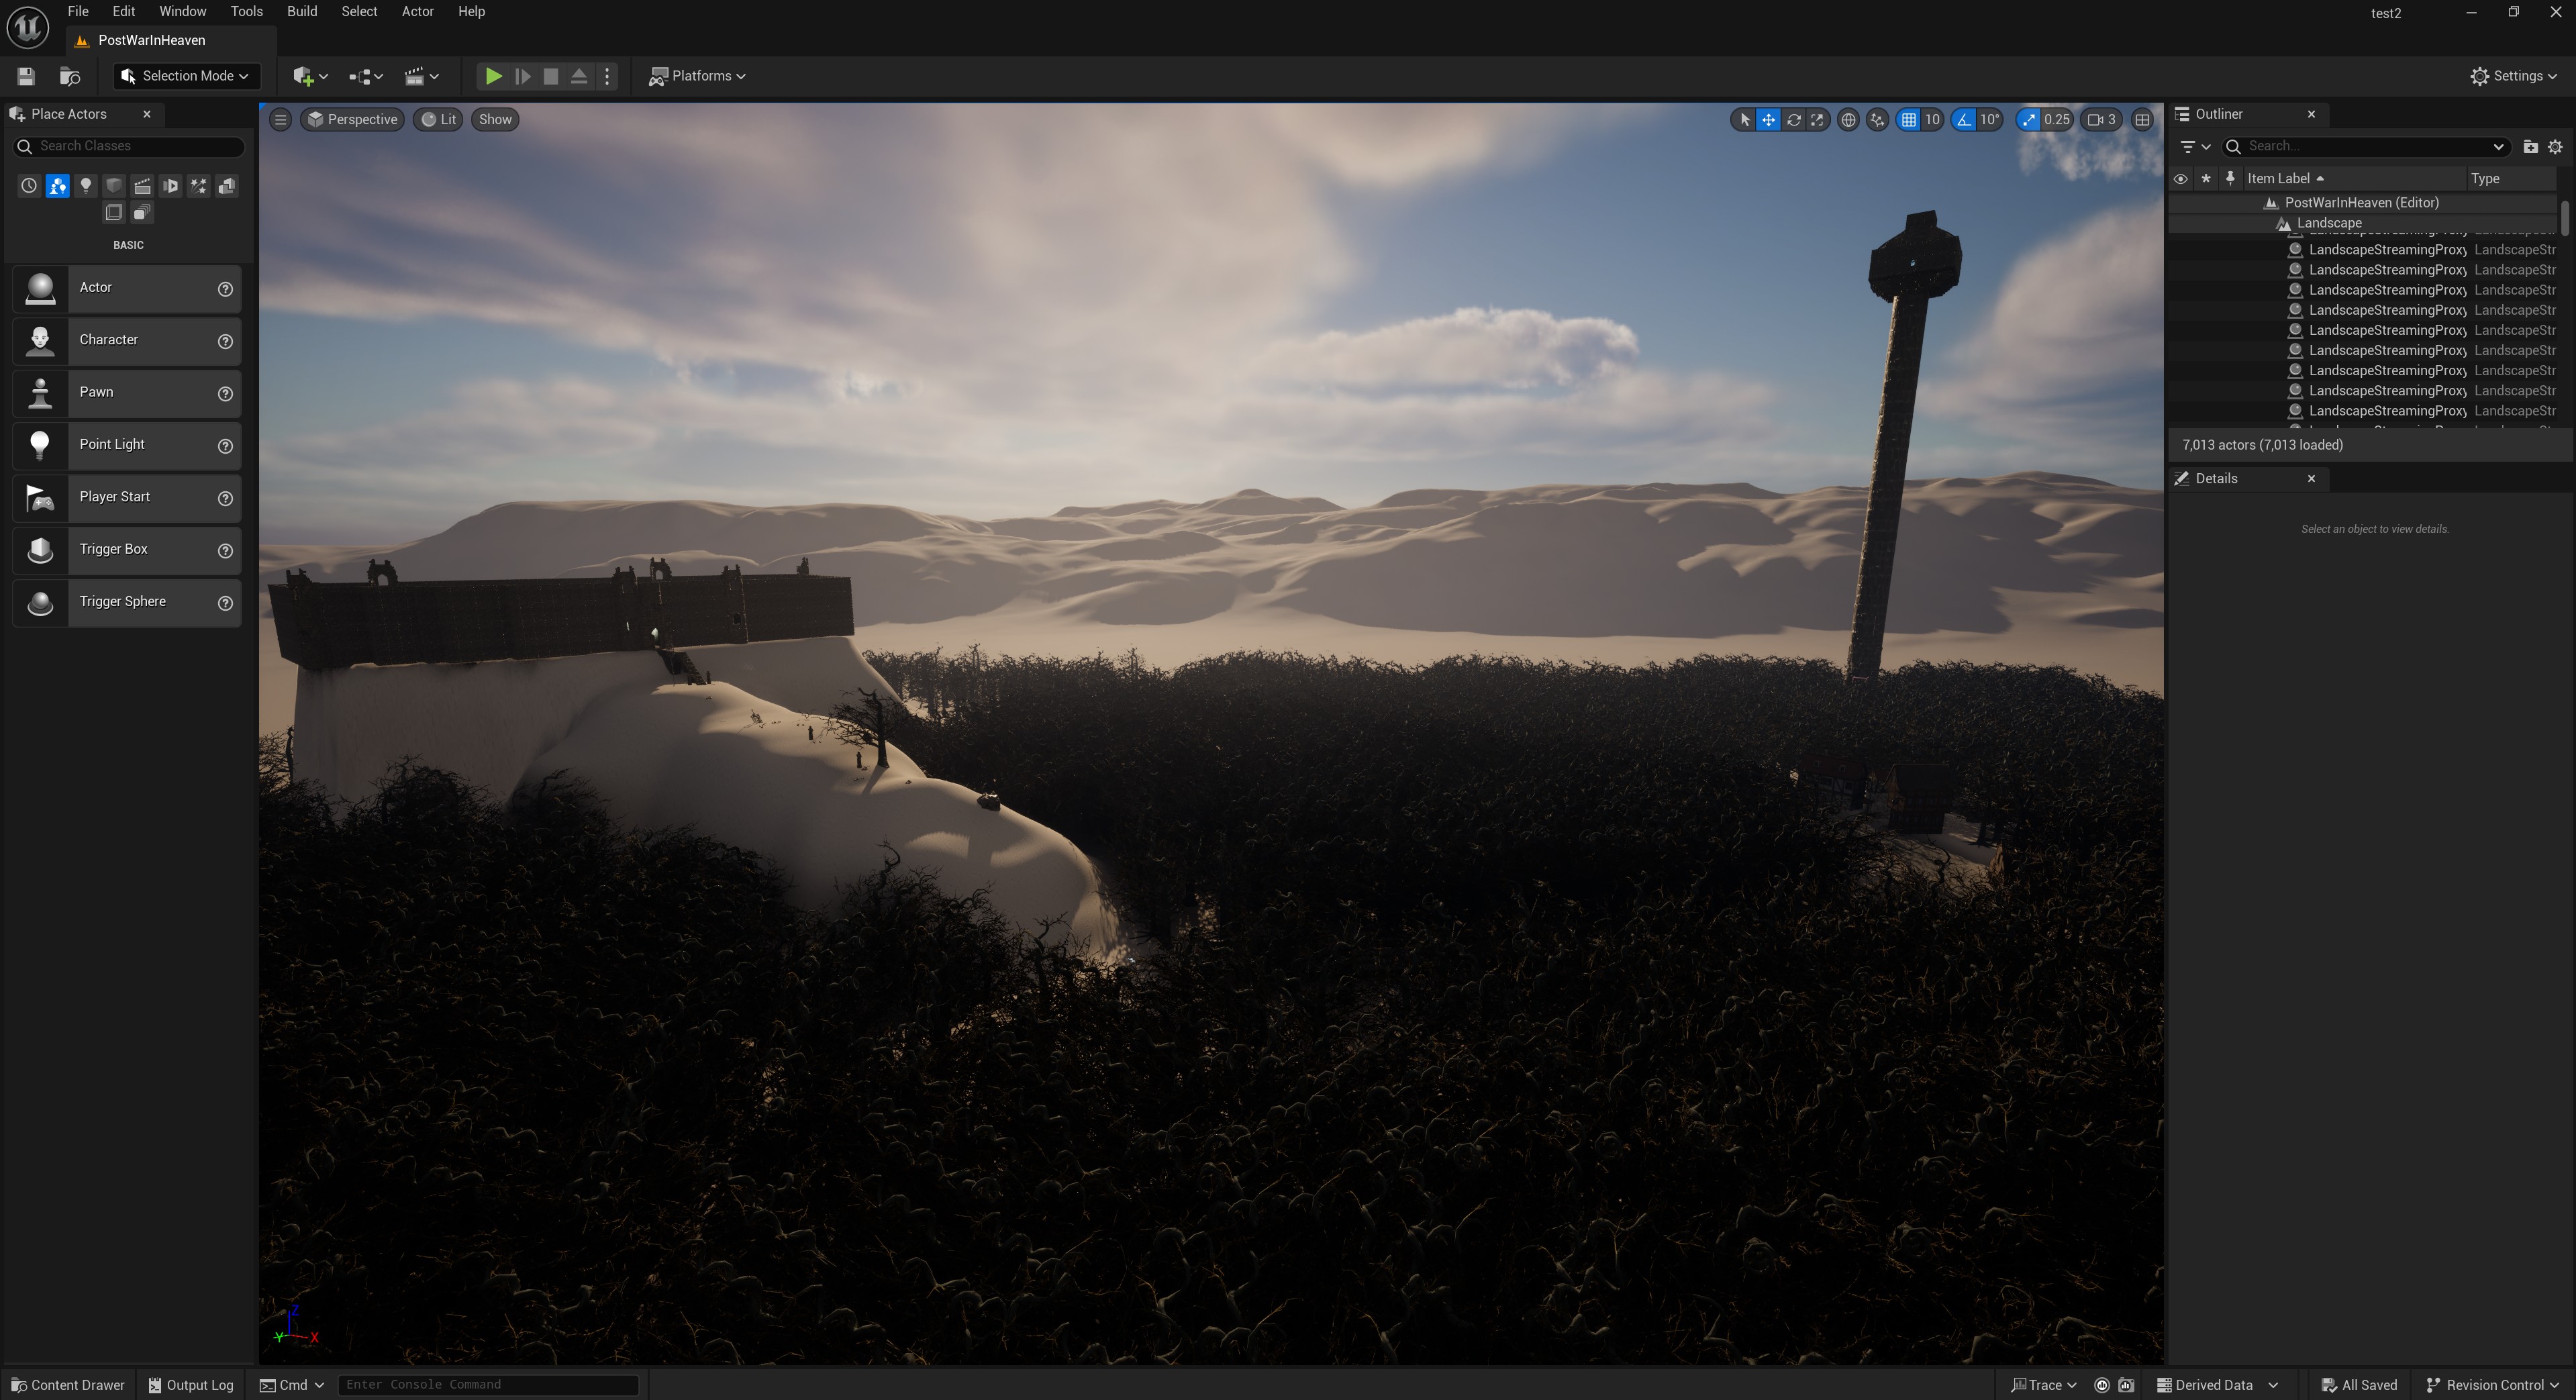2576x1400 pixels.
Task: Click the Show viewport flags button
Action: [494, 120]
